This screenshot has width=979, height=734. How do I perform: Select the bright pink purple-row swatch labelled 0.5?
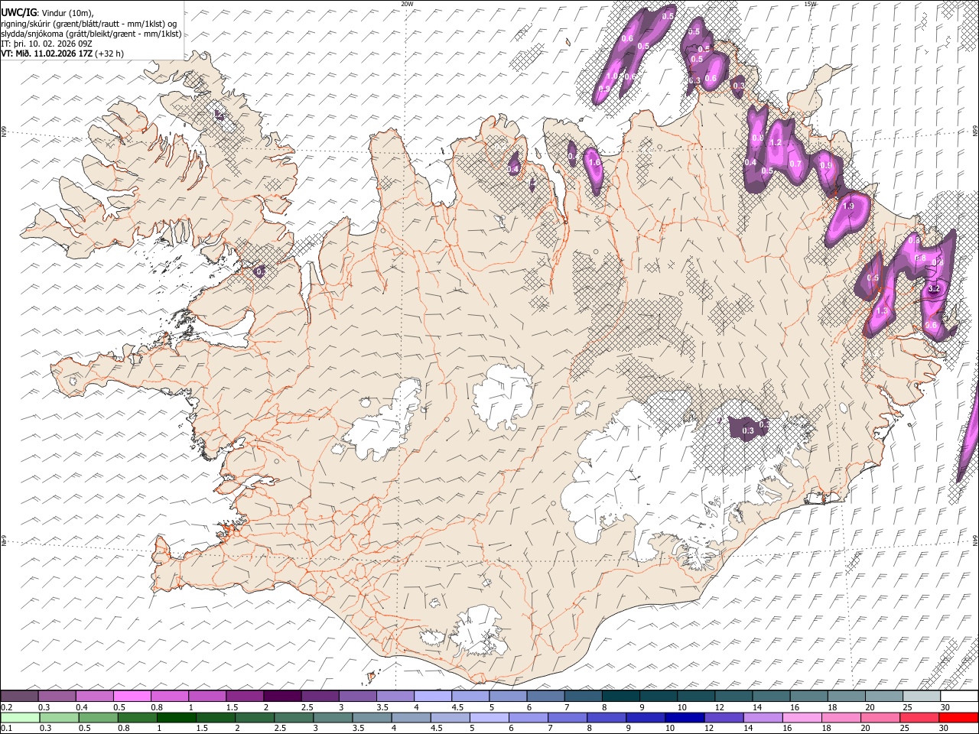point(132,696)
